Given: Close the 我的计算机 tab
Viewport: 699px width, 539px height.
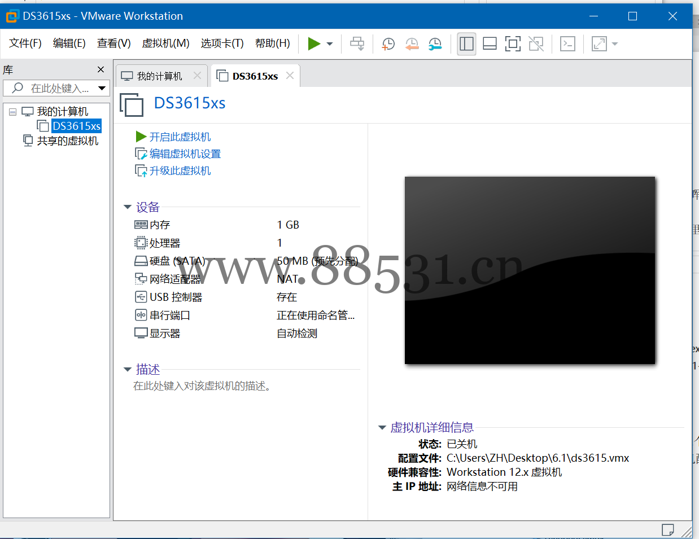Looking at the screenshot, I should [197, 76].
